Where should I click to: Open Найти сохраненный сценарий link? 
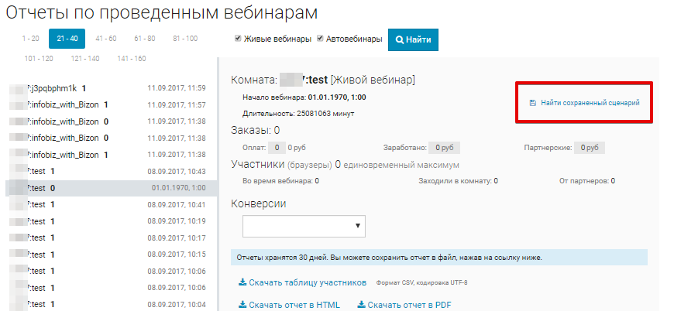(590, 103)
